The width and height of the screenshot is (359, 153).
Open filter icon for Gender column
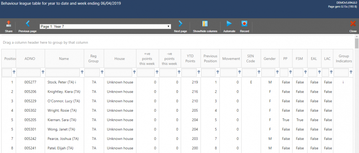pos(277,72)
